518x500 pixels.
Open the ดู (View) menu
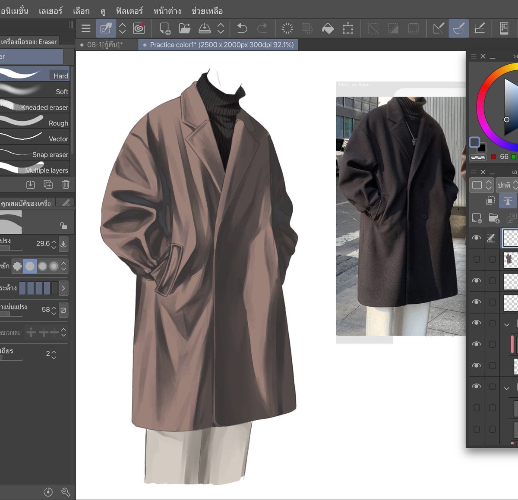(x=103, y=11)
